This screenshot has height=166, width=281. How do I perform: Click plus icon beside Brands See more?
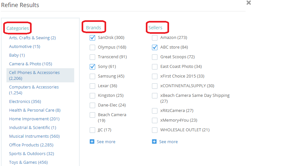pos(92,142)
